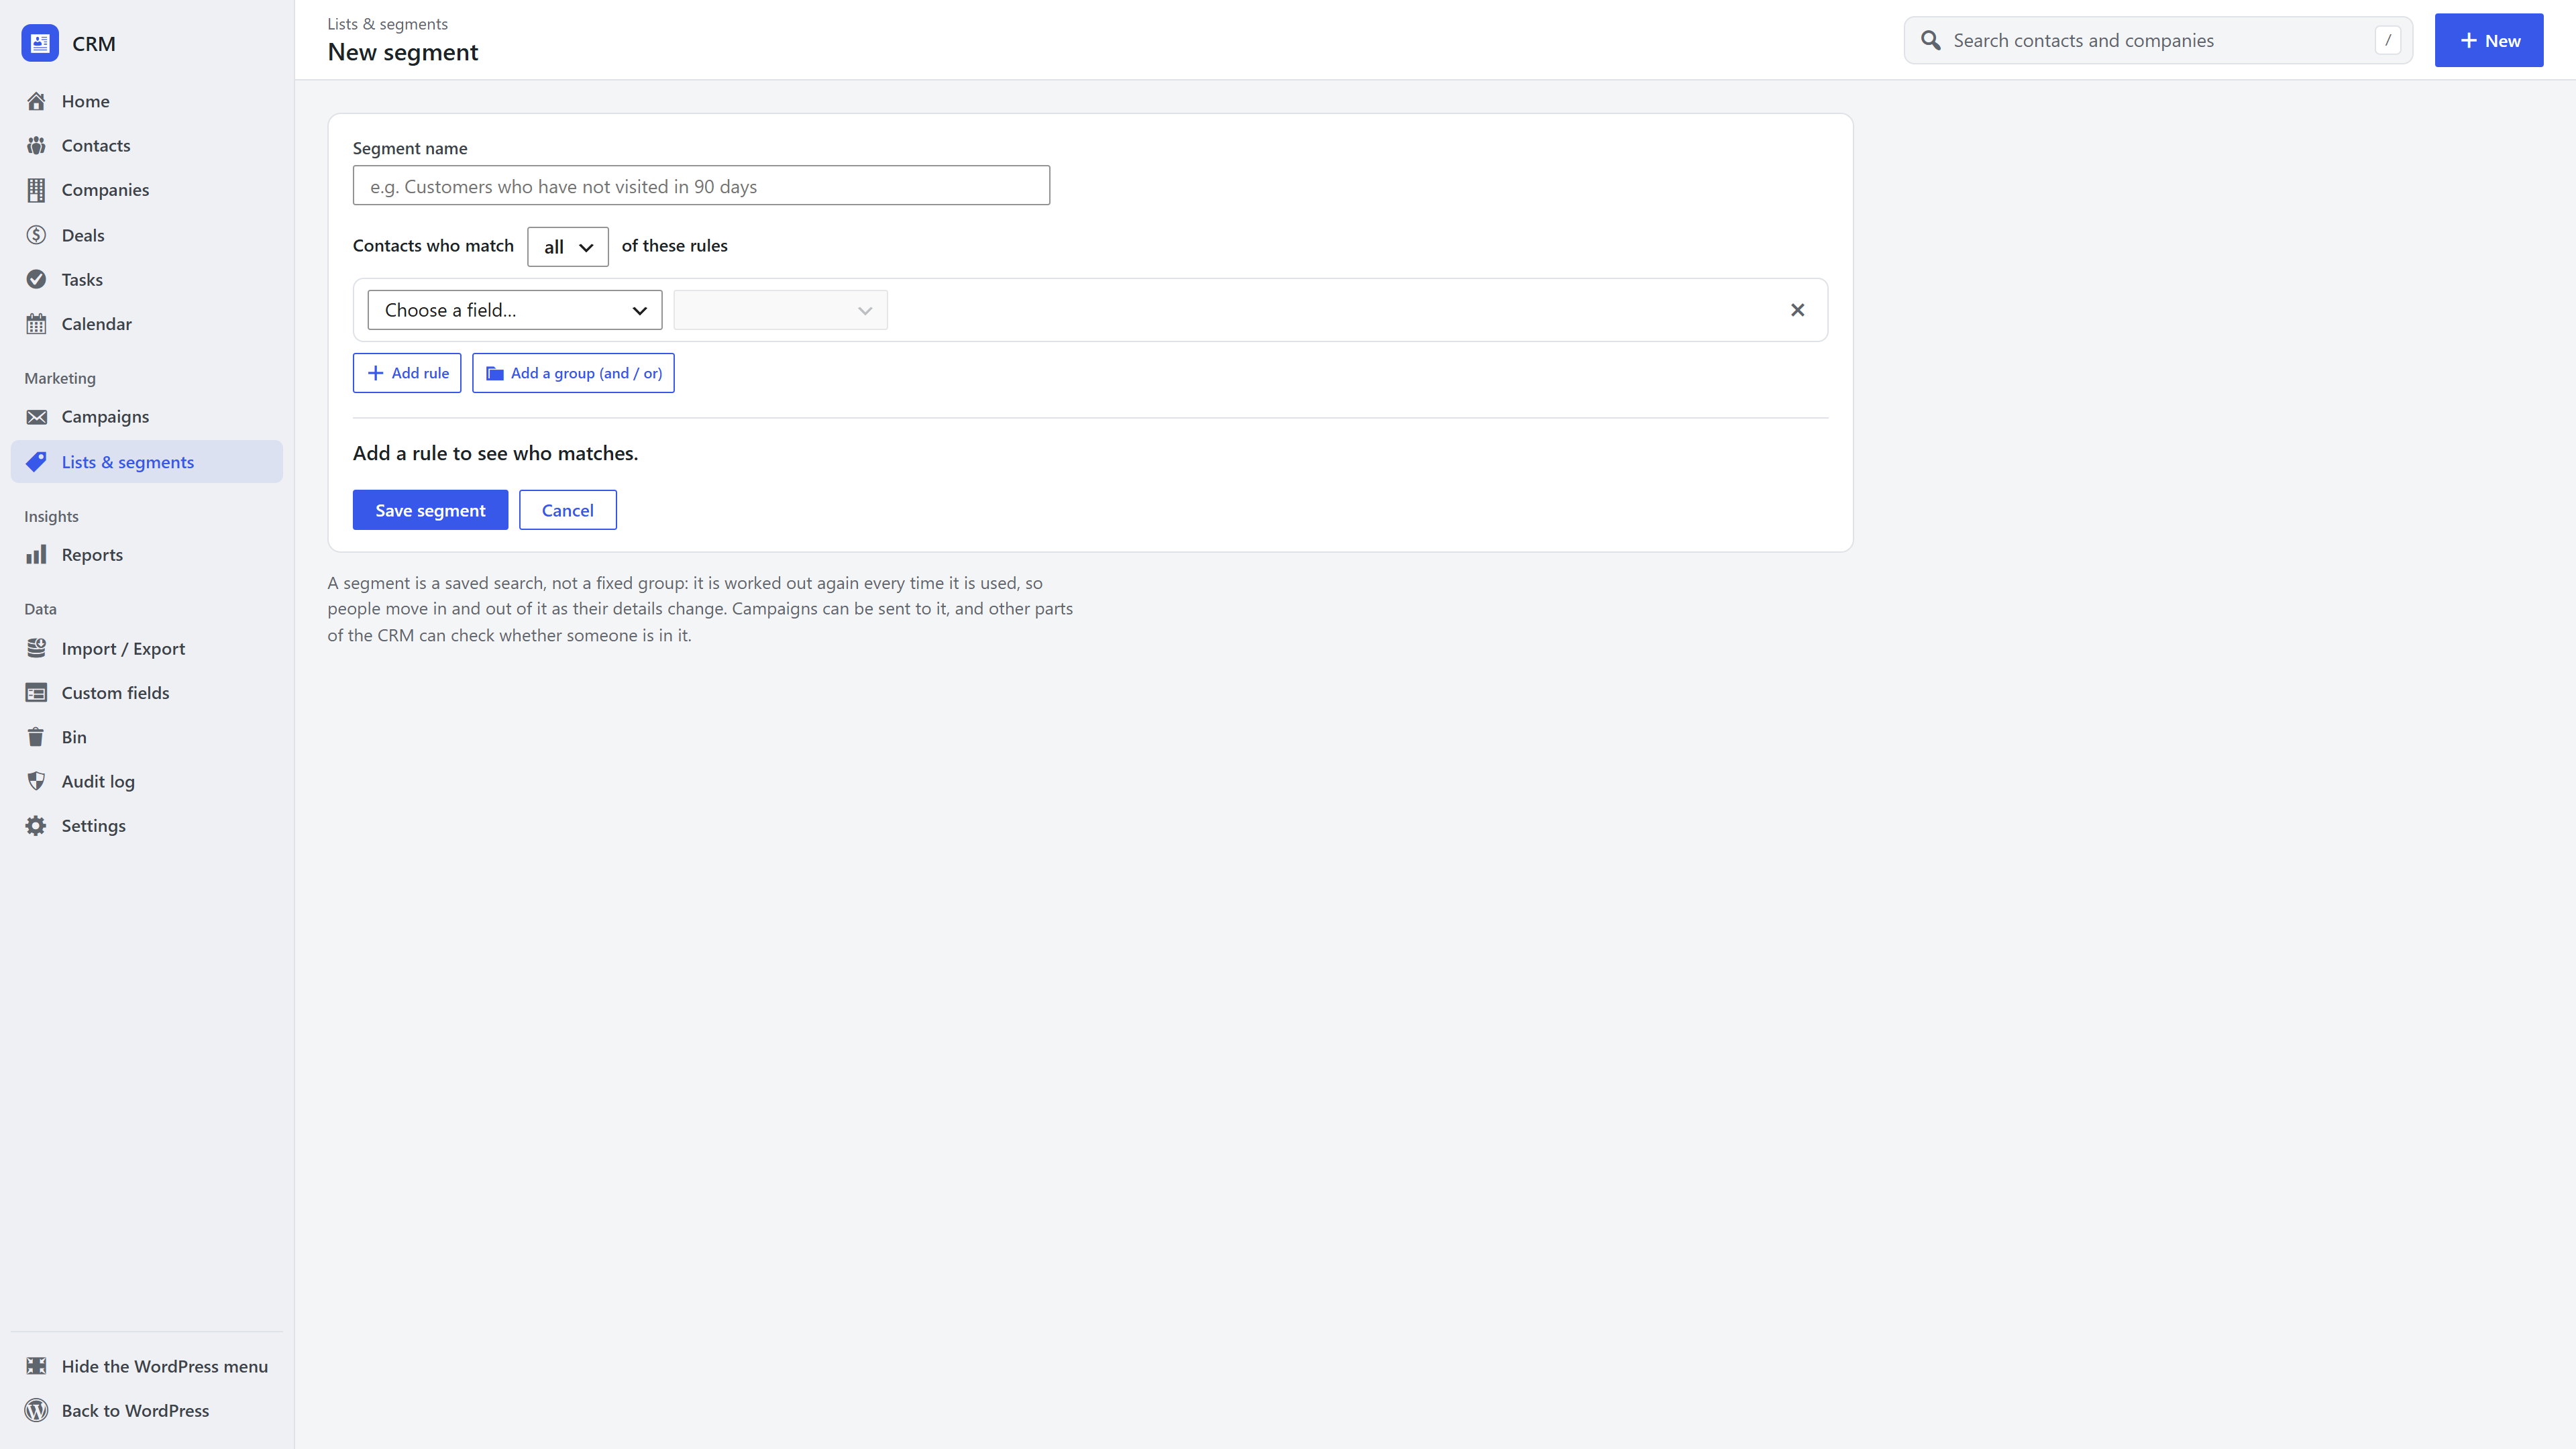Click Add a group (and / or)
This screenshot has width=2576, height=1449.
click(573, 373)
